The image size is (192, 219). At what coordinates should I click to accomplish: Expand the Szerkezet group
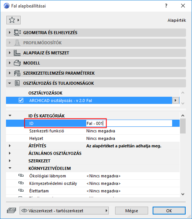[x=10, y=160]
